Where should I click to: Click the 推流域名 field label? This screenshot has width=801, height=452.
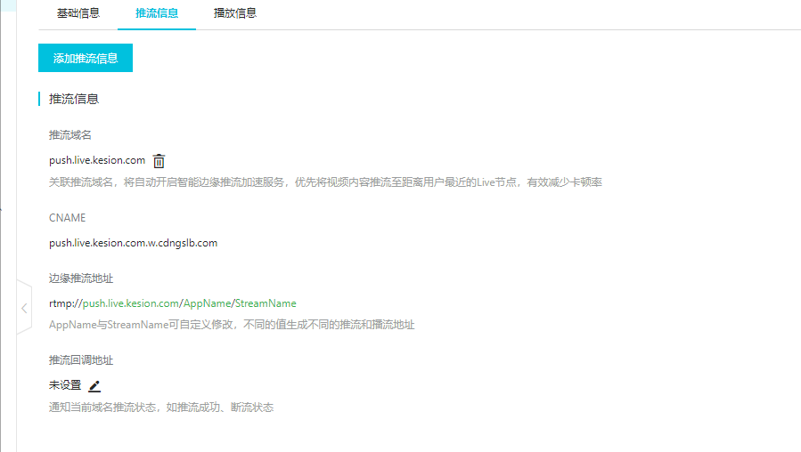70,135
